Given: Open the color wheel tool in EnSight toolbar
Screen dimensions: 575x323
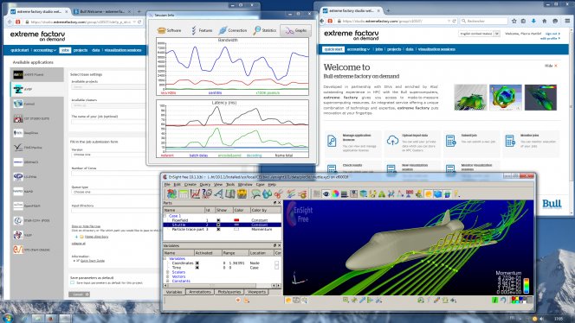Looking at the screenshot, I should 335,194.
